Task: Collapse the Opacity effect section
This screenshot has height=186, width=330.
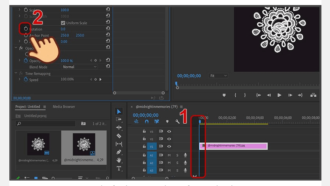Action: 16,48
